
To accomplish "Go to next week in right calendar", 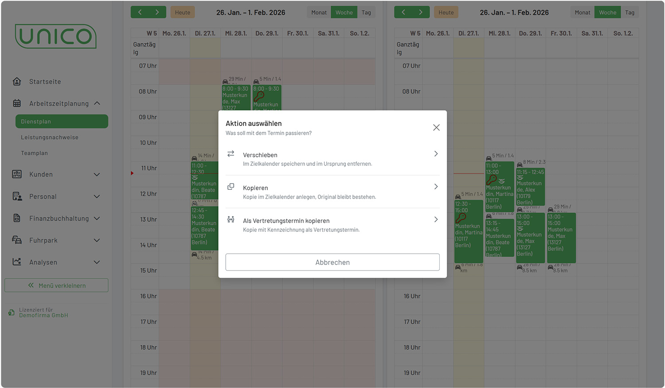I will (x=421, y=12).
